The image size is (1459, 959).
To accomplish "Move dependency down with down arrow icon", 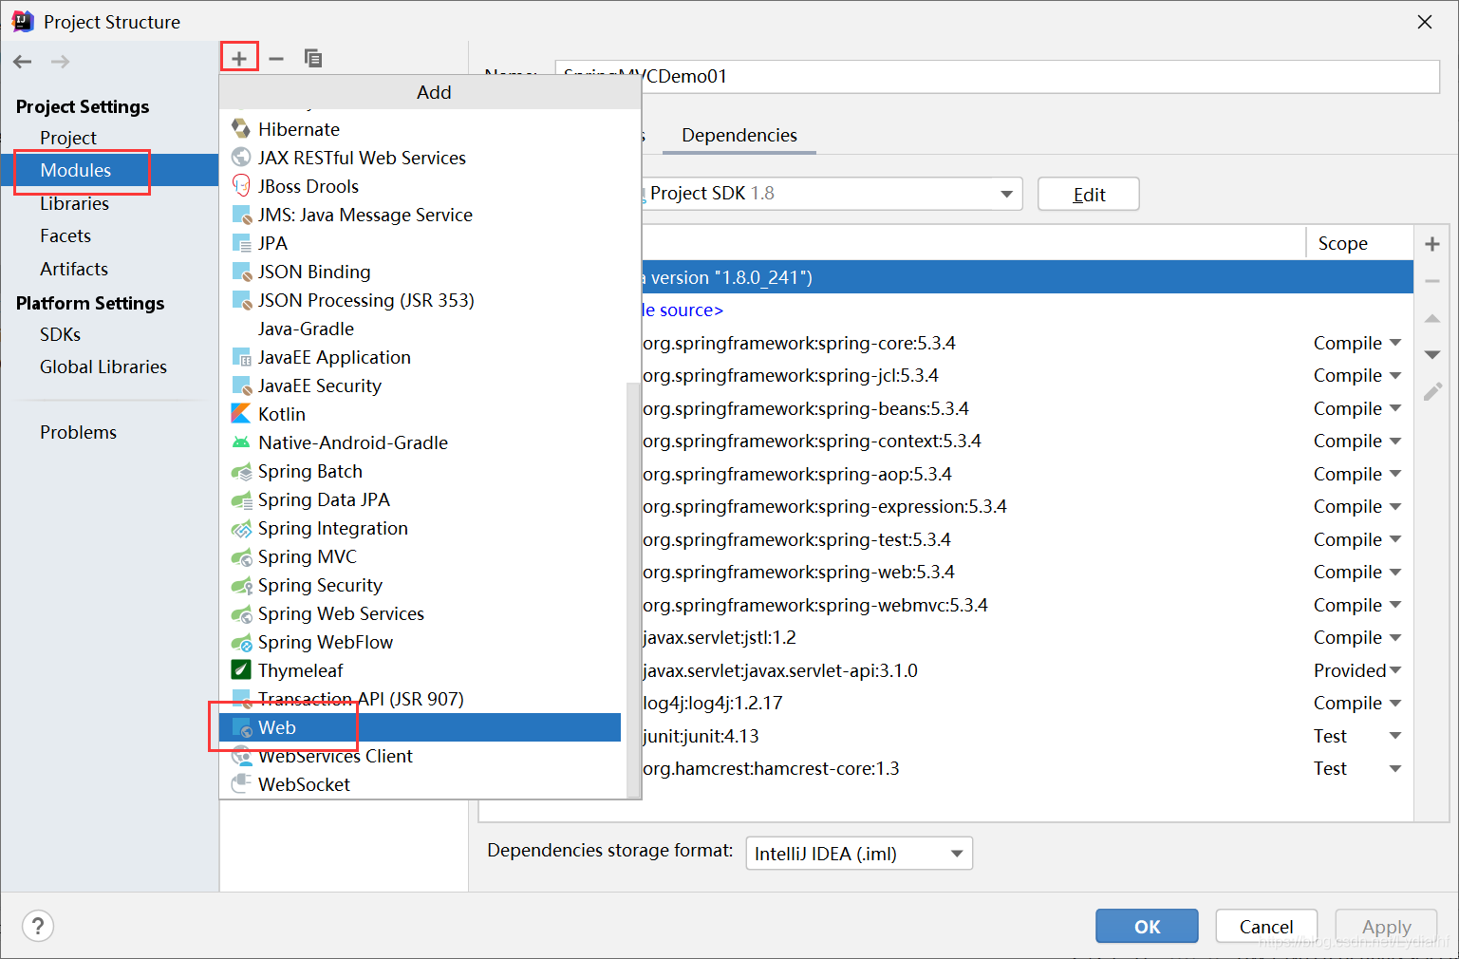I will coord(1432,355).
